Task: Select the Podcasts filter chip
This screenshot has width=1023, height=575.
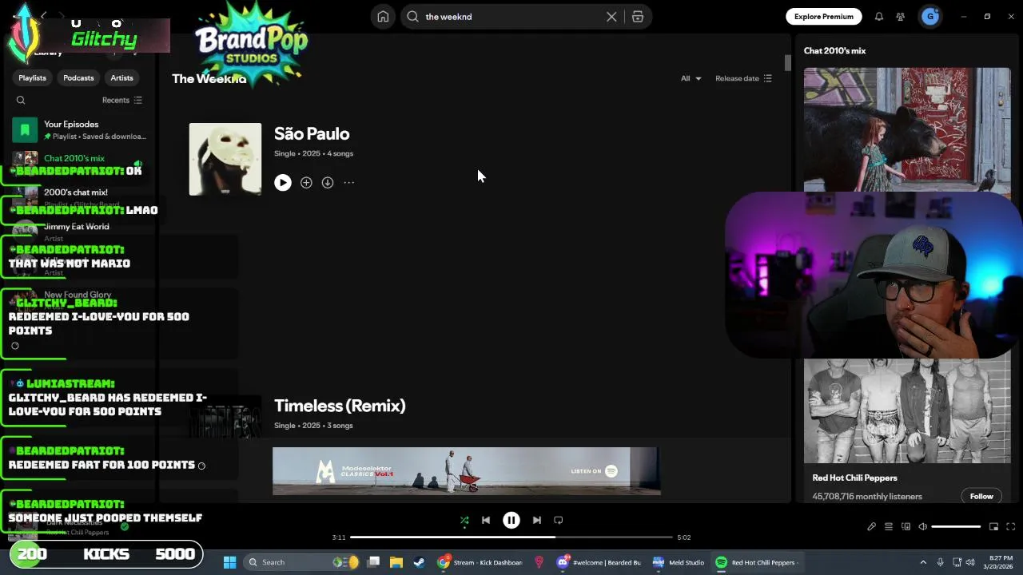Action: 78,77
